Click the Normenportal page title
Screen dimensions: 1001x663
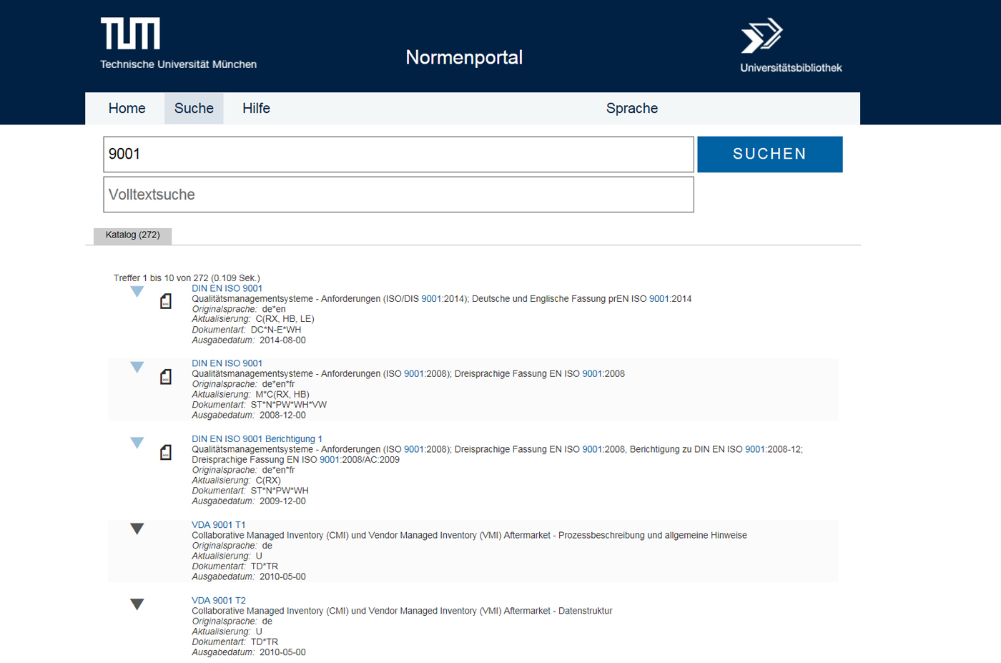[x=464, y=57]
